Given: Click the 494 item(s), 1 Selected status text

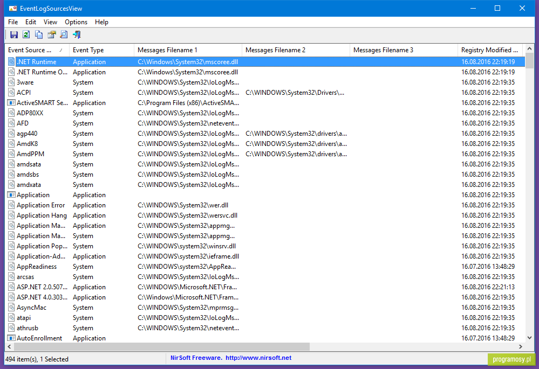Looking at the screenshot, I should coord(37,359).
